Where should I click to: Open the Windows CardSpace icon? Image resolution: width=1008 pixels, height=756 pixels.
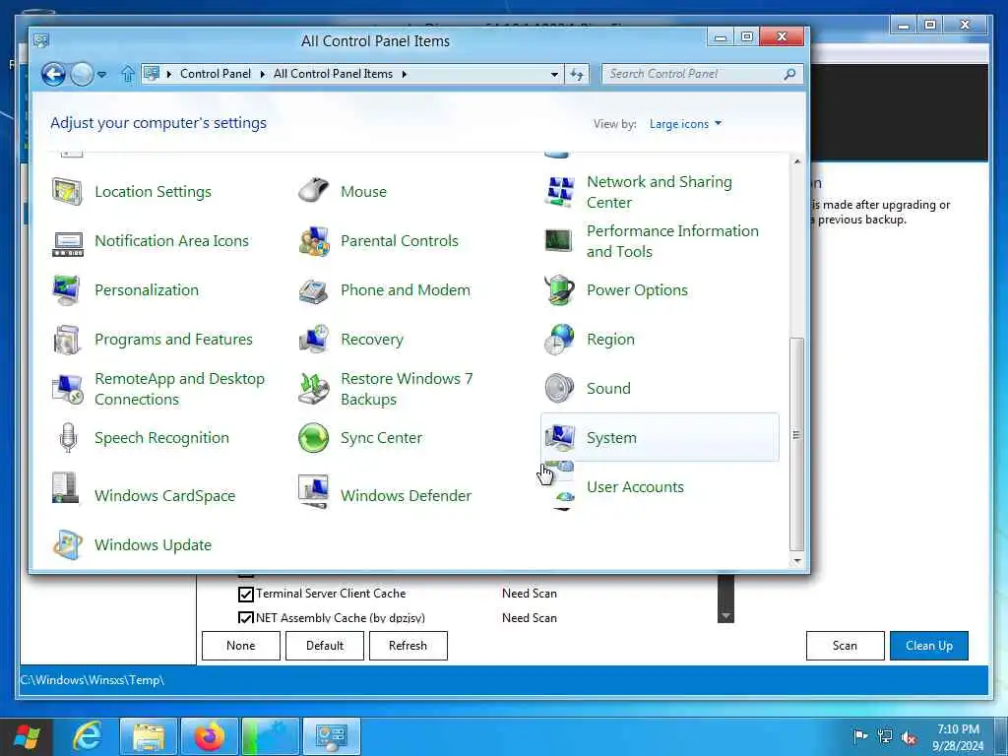click(x=67, y=488)
